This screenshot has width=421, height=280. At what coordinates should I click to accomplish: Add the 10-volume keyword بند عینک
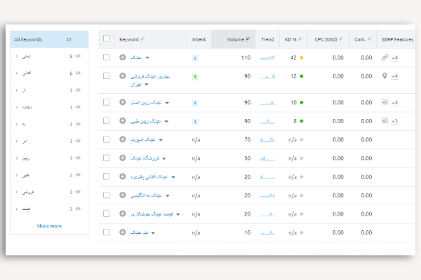(122, 232)
